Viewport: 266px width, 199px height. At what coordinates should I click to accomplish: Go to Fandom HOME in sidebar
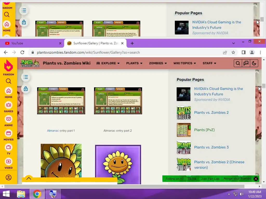point(9,93)
